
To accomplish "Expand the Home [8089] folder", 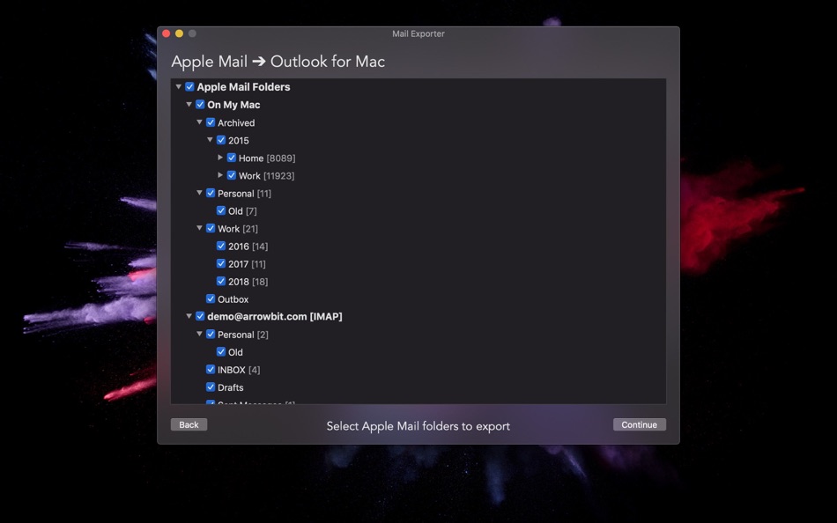I will (x=220, y=158).
